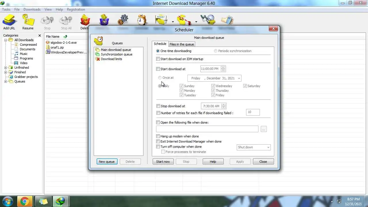Image resolution: width=368 pixels, height=207 pixels.
Task: Click the network tray icon
Action: pos(339,202)
